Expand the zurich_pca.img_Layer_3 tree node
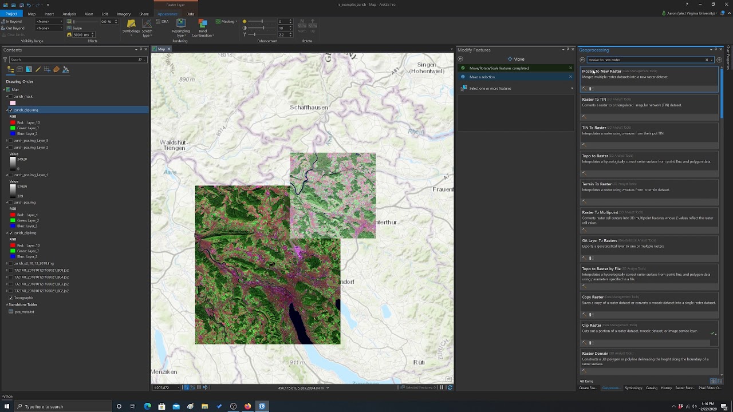 tap(7, 140)
